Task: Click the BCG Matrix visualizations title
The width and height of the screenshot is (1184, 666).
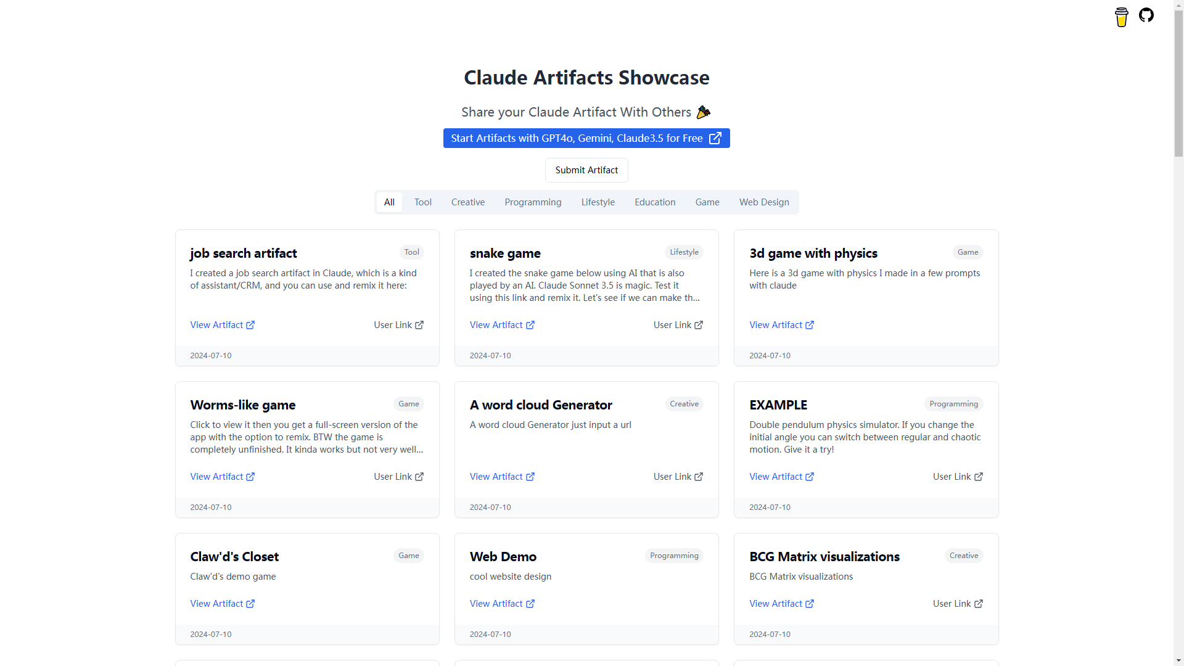Action: 824,557
